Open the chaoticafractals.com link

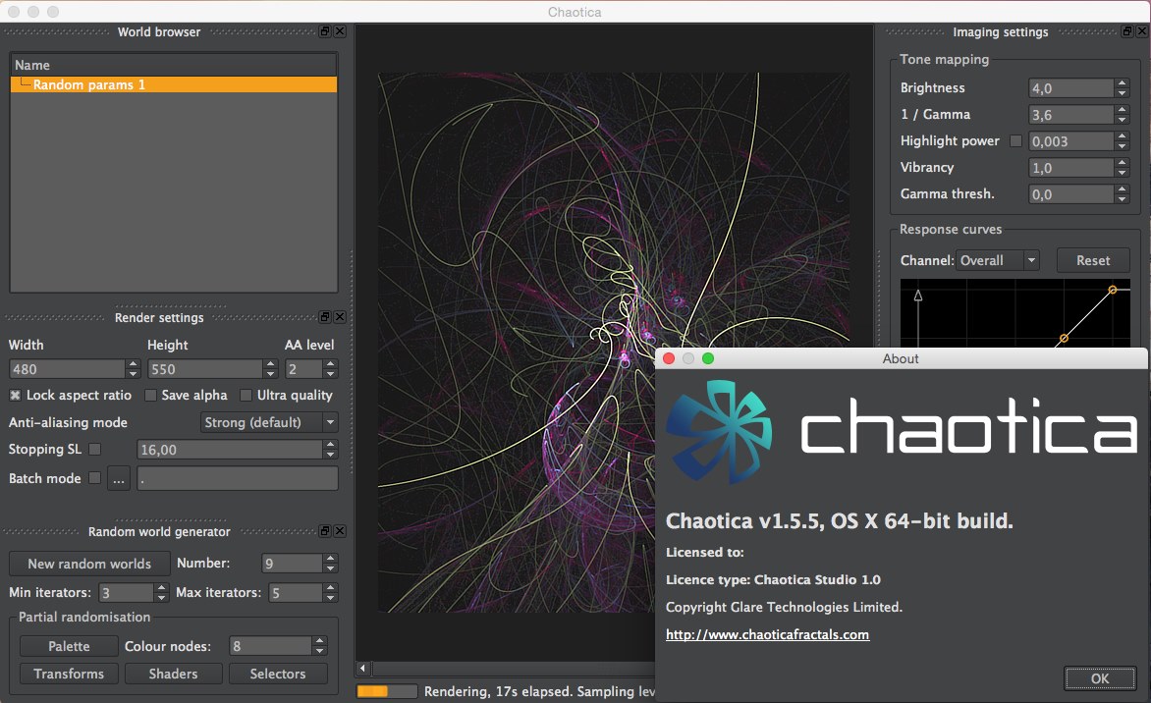point(767,634)
